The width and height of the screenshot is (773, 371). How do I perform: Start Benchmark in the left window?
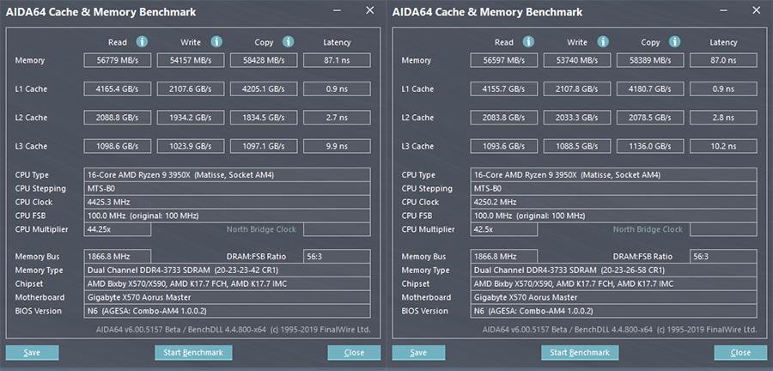(193, 353)
